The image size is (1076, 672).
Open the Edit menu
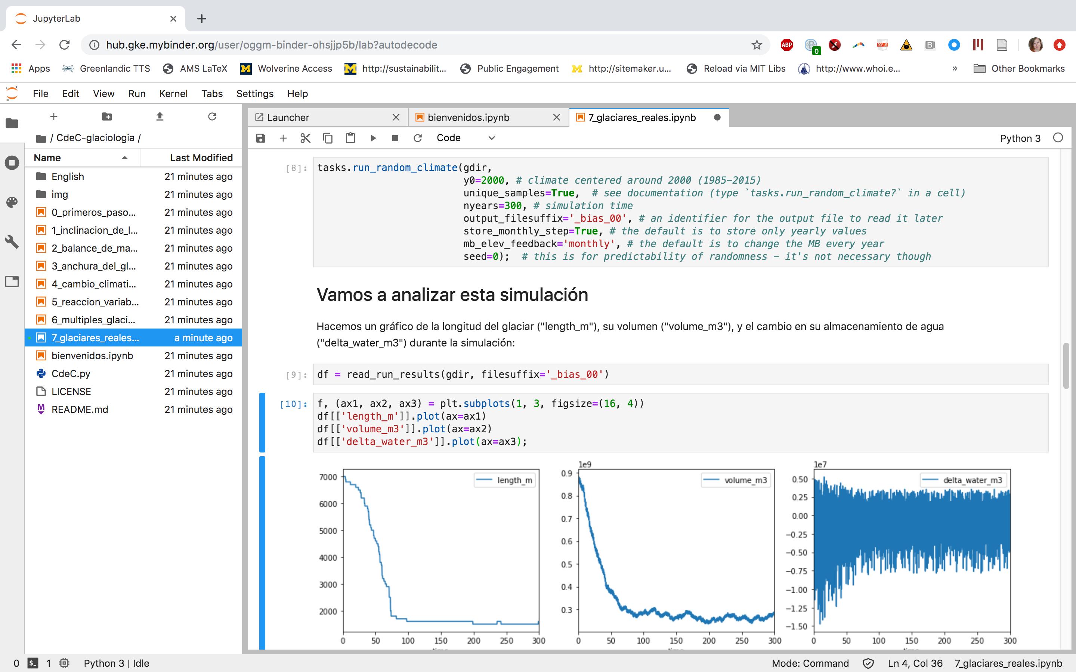pos(71,94)
